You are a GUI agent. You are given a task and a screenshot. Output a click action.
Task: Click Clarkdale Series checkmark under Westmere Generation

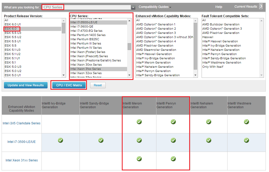pos(246,122)
